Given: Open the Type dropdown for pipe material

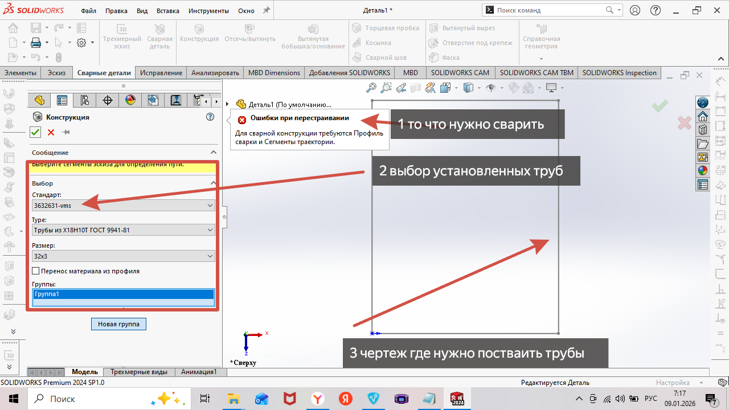Looking at the screenshot, I should point(124,230).
